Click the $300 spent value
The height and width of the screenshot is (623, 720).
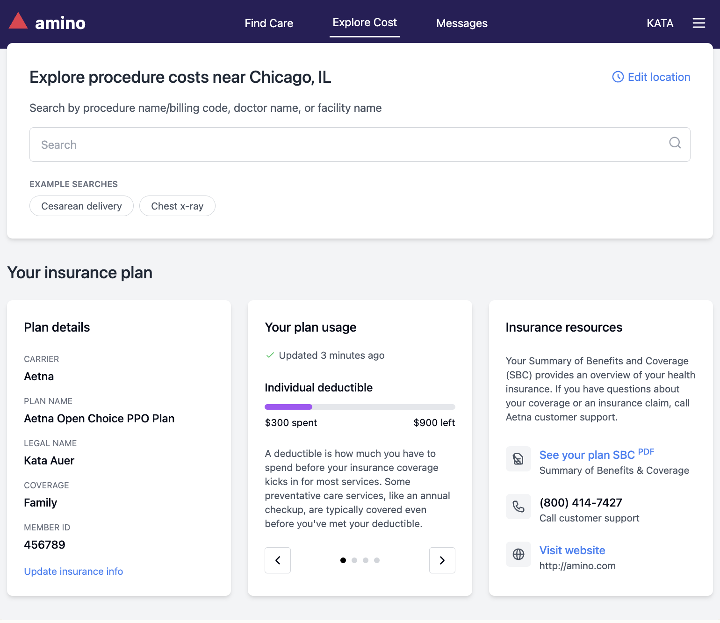click(x=291, y=423)
